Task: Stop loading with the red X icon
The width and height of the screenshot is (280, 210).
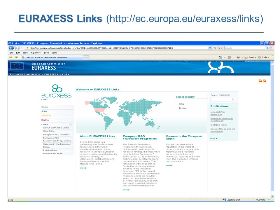Action: [x=220, y=48]
